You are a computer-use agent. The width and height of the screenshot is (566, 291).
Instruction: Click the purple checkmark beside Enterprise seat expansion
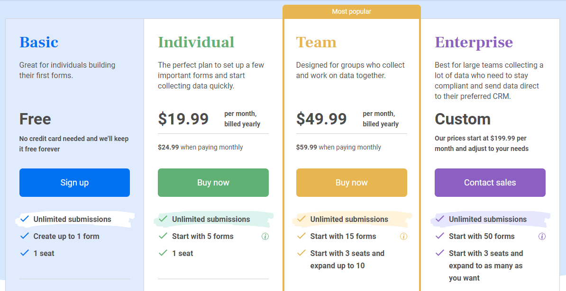440,253
